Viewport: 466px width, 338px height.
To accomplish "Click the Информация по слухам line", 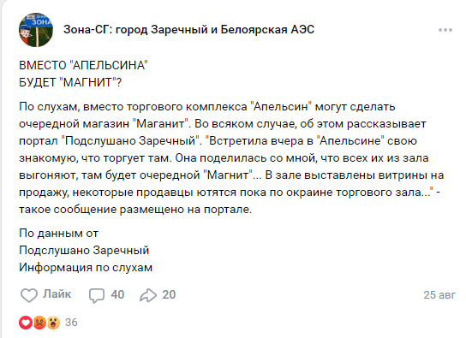I will (86, 268).
